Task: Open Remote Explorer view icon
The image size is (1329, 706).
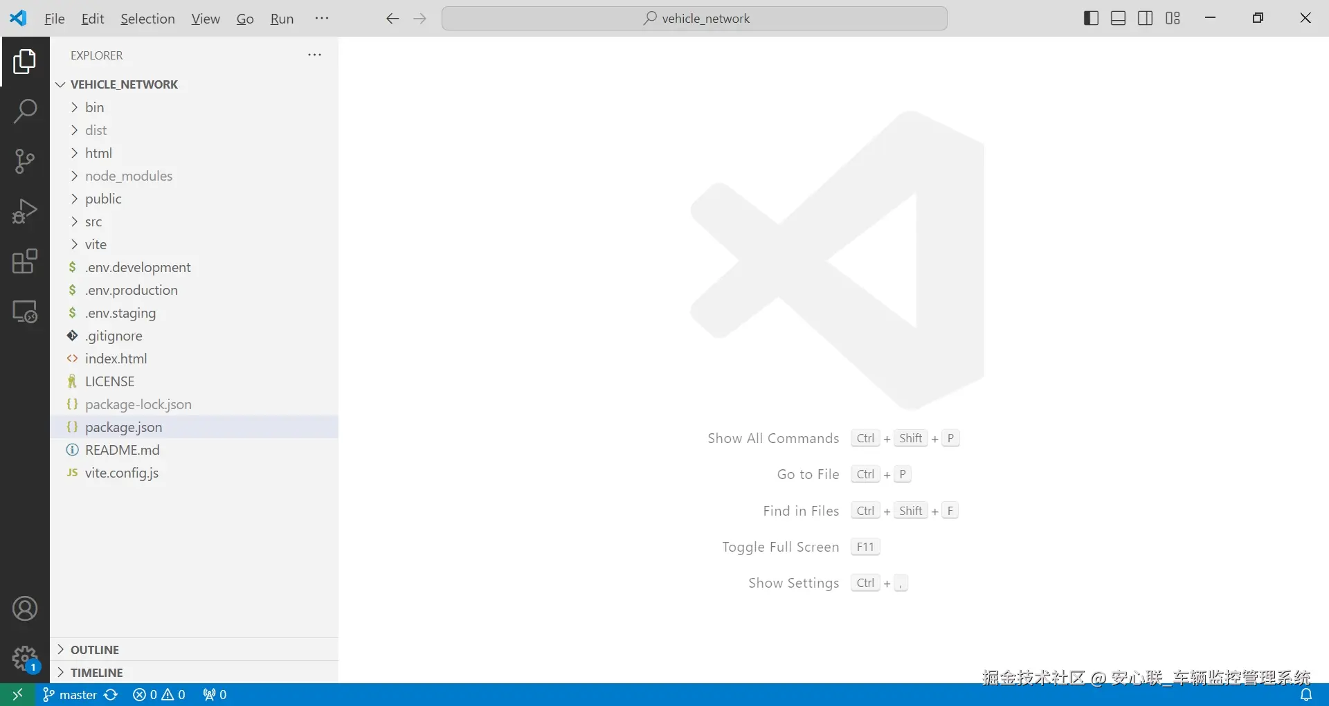Action: [25, 311]
